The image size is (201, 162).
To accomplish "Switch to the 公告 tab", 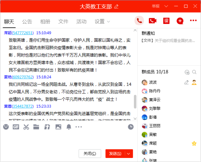I will (x=27, y=22).
